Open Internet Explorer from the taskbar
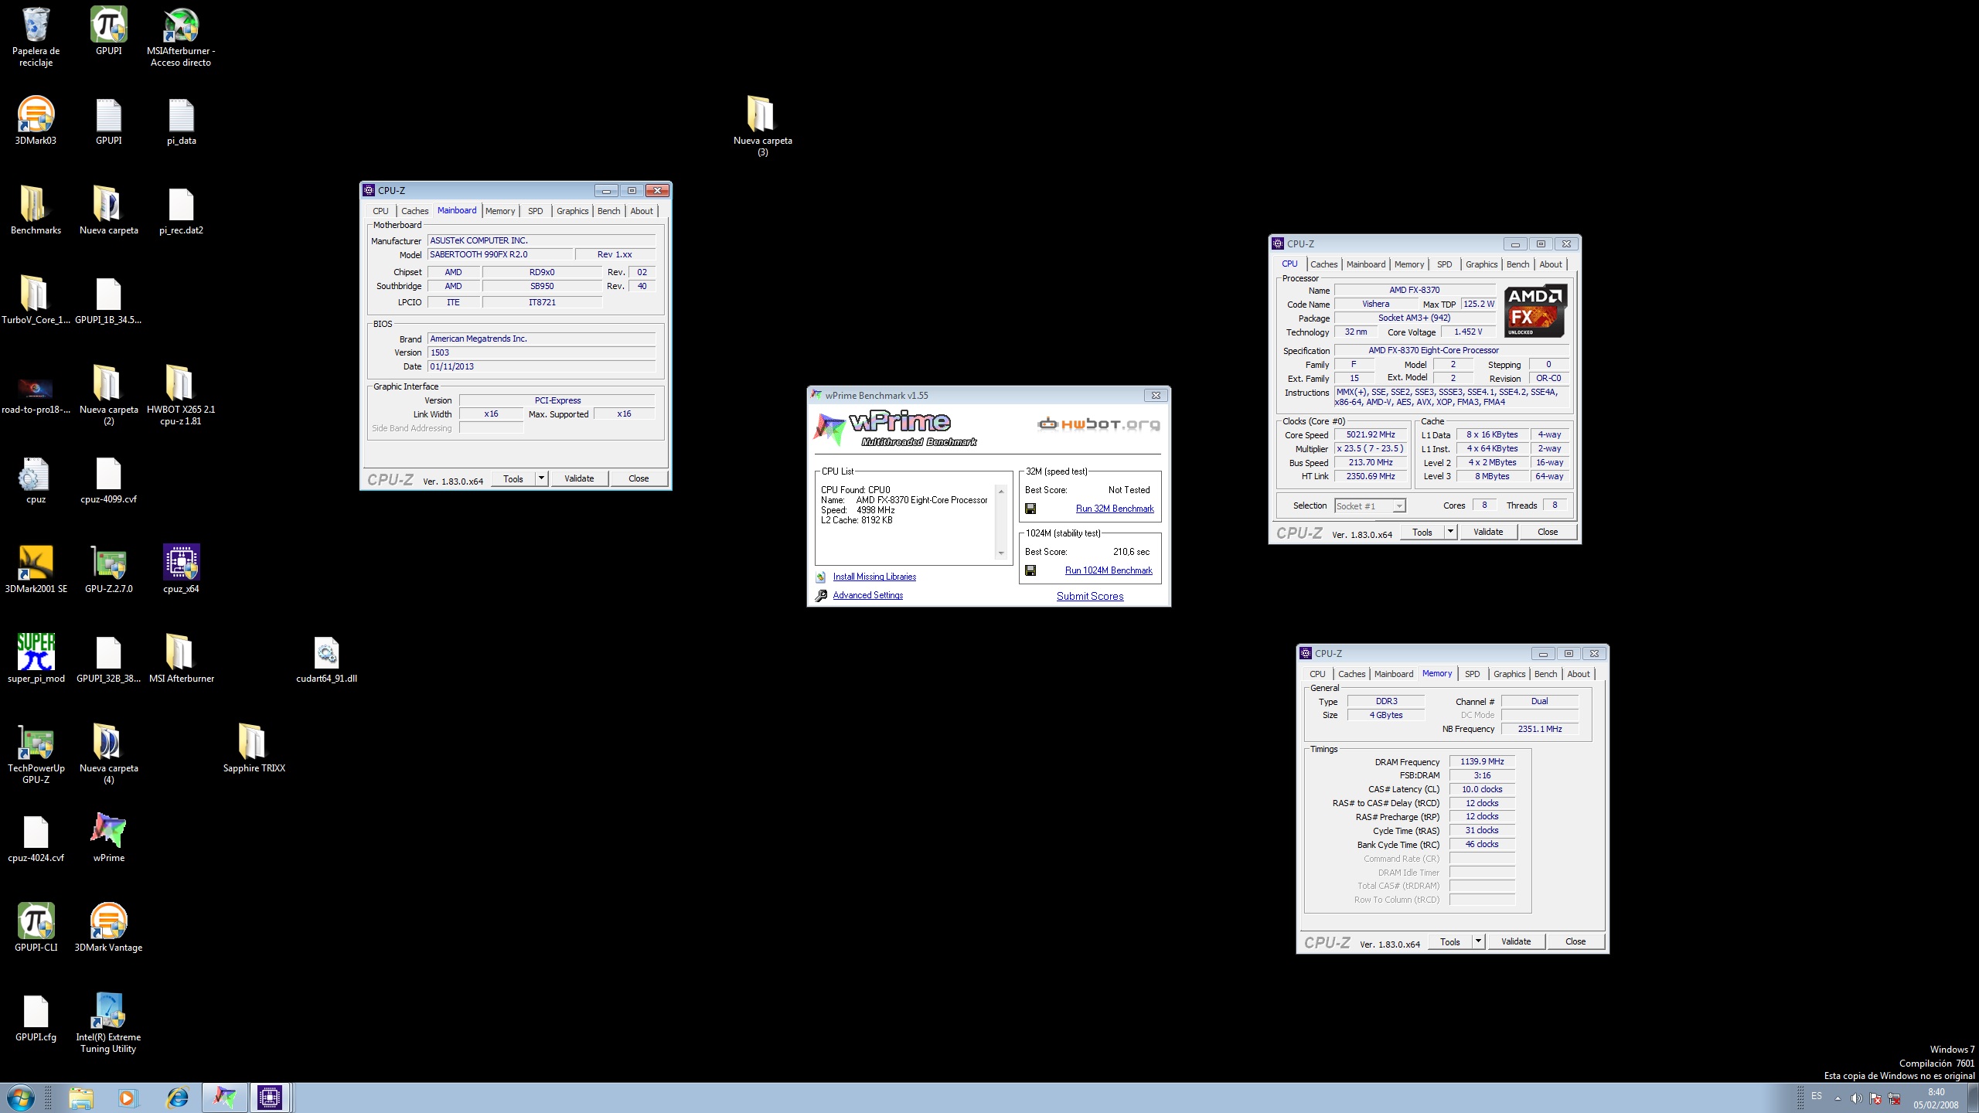This screenshot has height=1113, width=1979. (177, 1098)
